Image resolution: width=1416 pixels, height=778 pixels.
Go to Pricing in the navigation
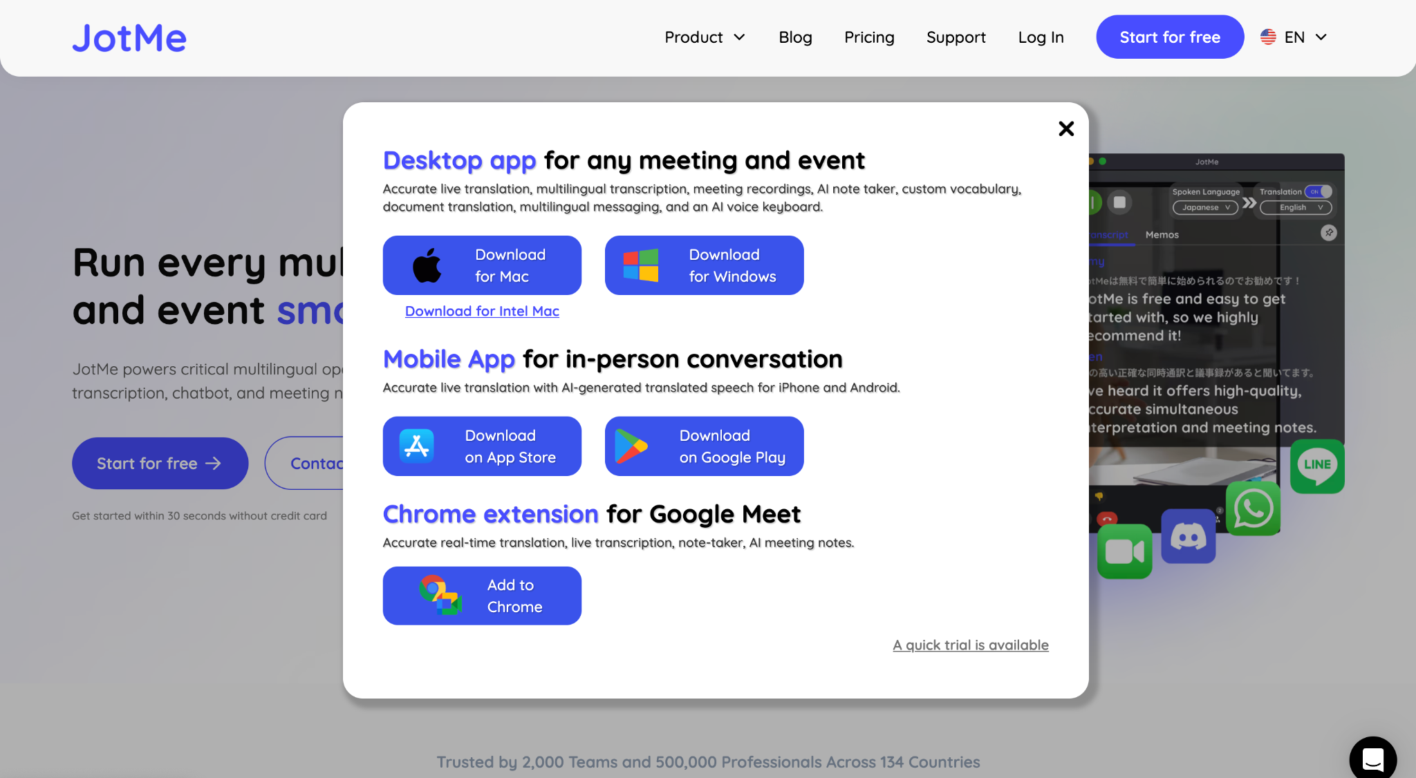tap(869, 37)
